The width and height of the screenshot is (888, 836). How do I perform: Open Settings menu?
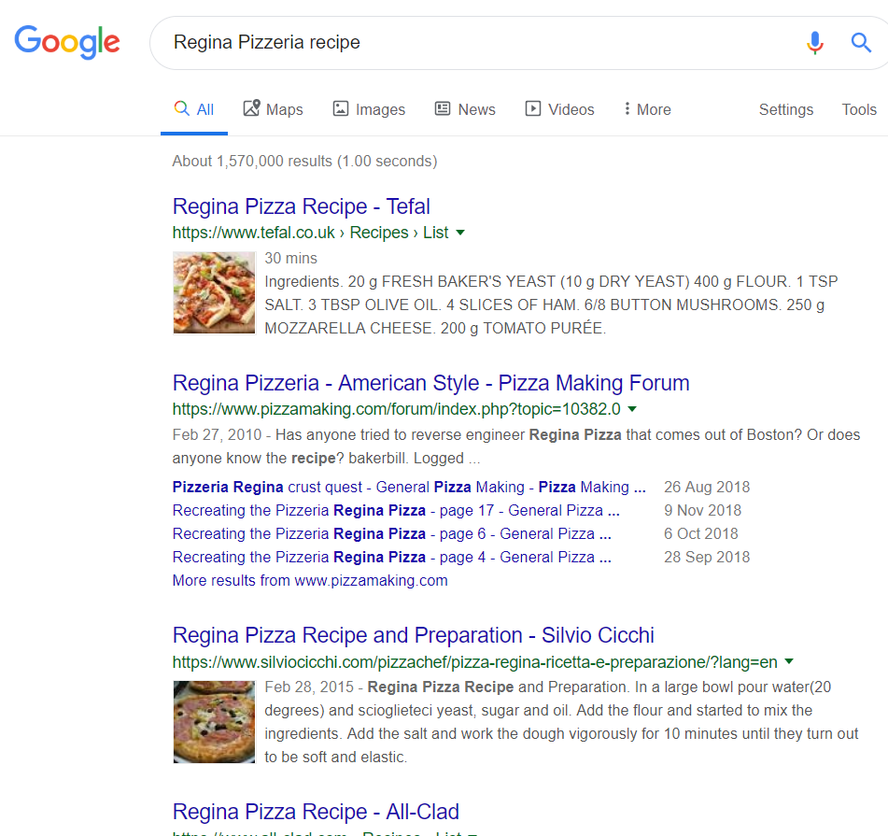[786, 109]
